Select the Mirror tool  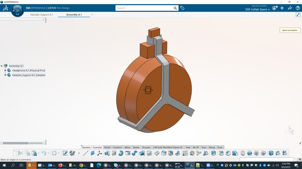(206, 153)
